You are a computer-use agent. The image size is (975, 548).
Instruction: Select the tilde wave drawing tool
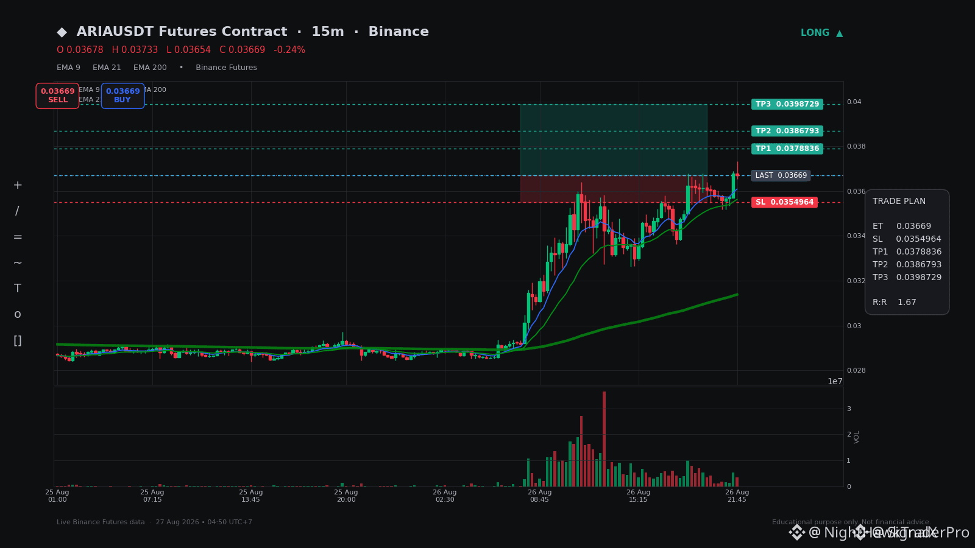pyautogui.click(x=18, y=262)
